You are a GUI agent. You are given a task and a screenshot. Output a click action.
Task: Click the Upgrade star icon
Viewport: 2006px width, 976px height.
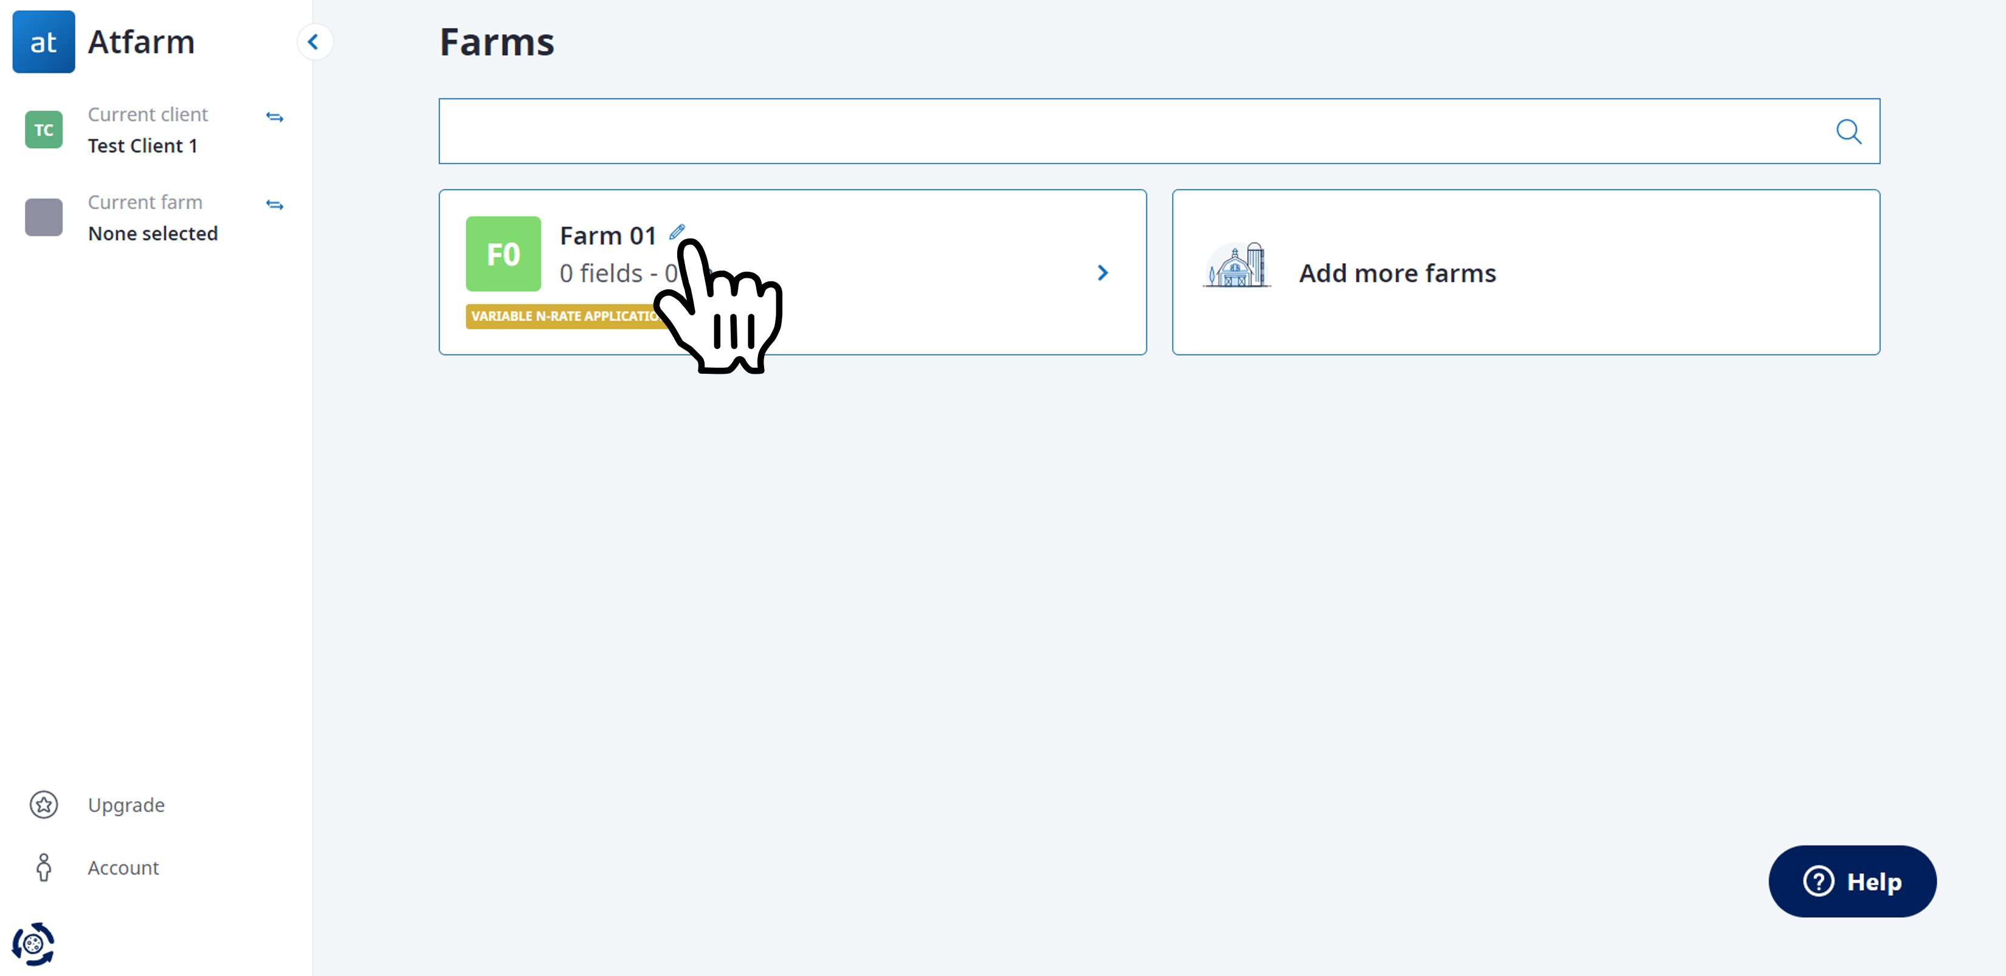[x=44, y=805]
